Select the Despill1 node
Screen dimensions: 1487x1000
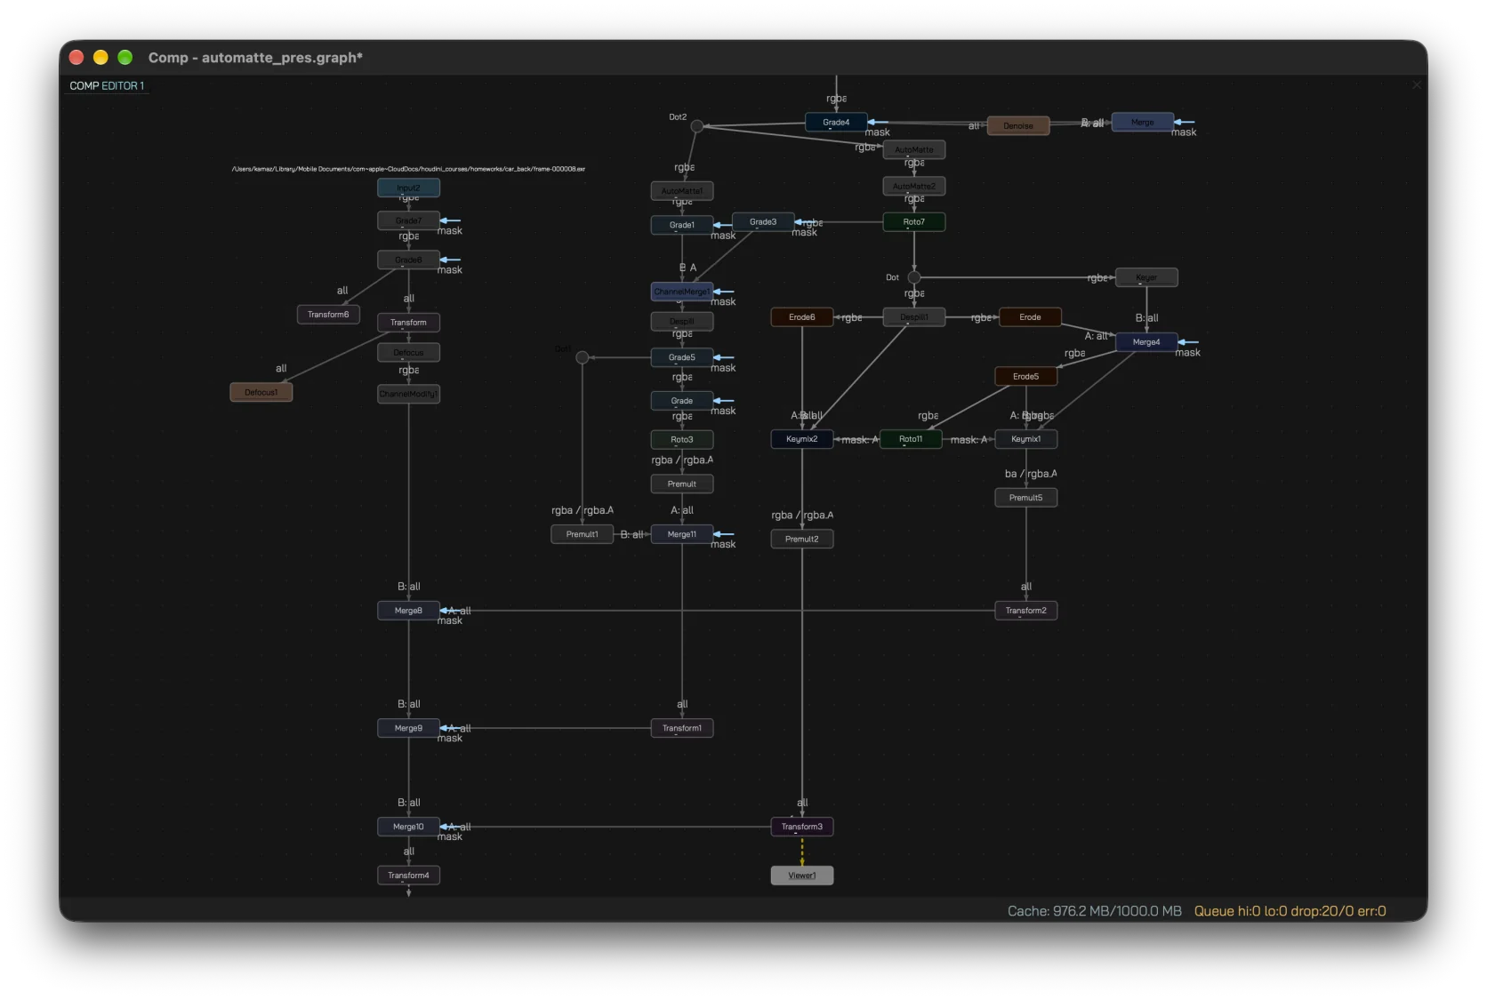pos(914,317)
